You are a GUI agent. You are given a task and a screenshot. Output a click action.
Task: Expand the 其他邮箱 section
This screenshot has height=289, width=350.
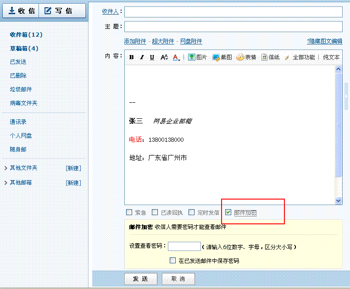(6, 183)
